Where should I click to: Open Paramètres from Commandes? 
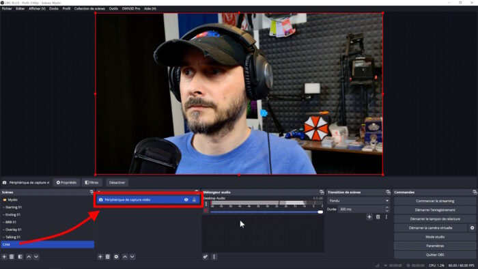point(435,246)
